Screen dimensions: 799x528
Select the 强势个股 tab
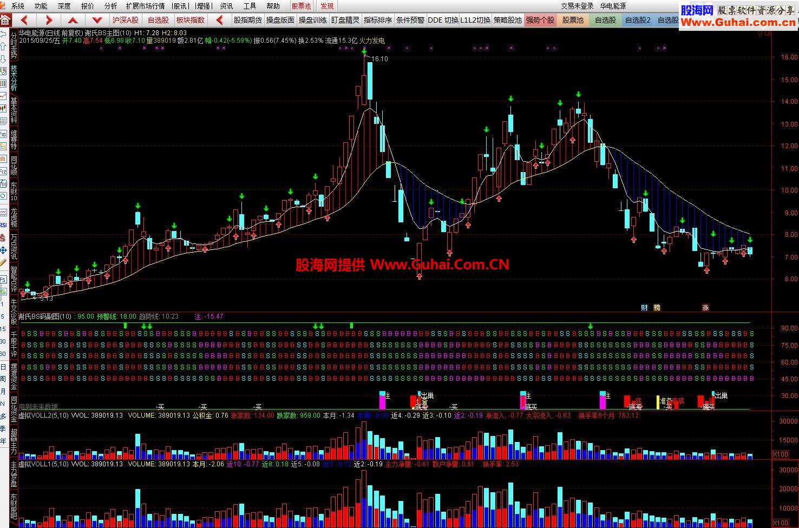pos(540,20)
